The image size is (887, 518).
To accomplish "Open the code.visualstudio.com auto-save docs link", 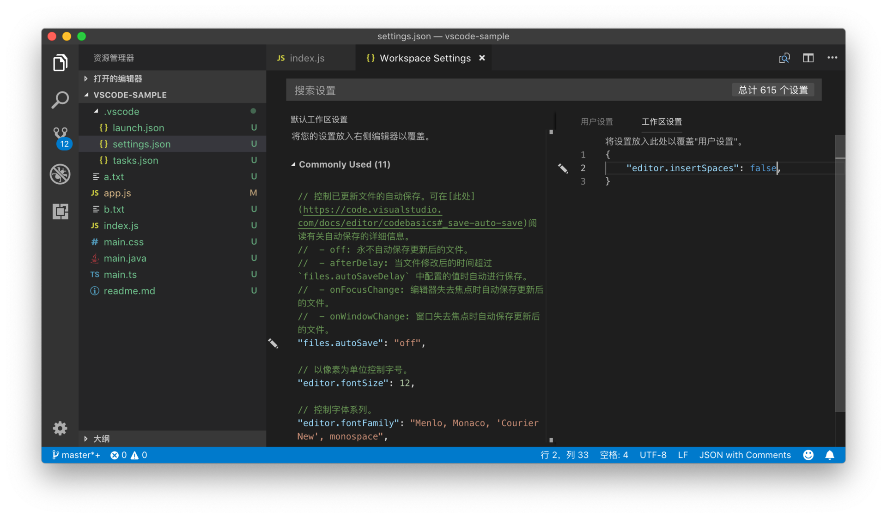I will [372, 210].
